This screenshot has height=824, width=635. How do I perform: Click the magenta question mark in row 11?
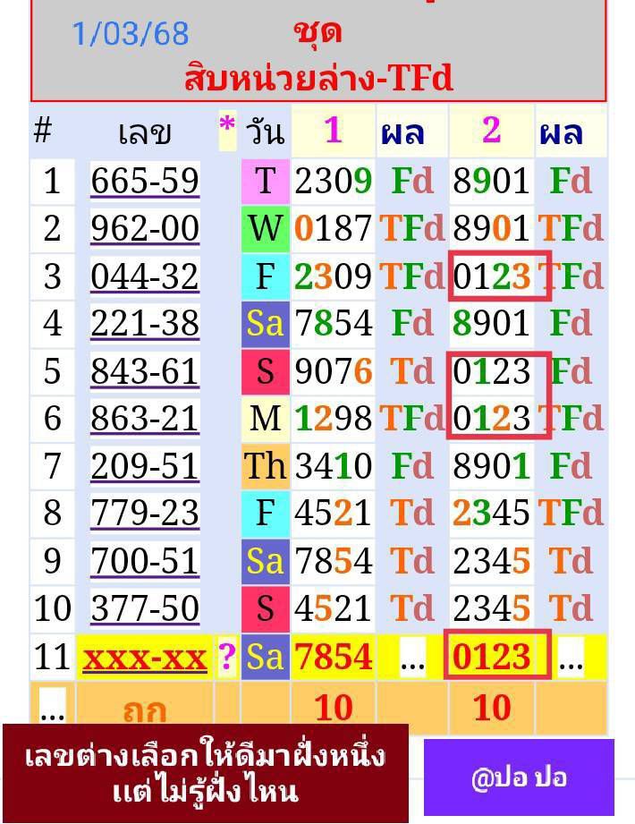[227, 658]
